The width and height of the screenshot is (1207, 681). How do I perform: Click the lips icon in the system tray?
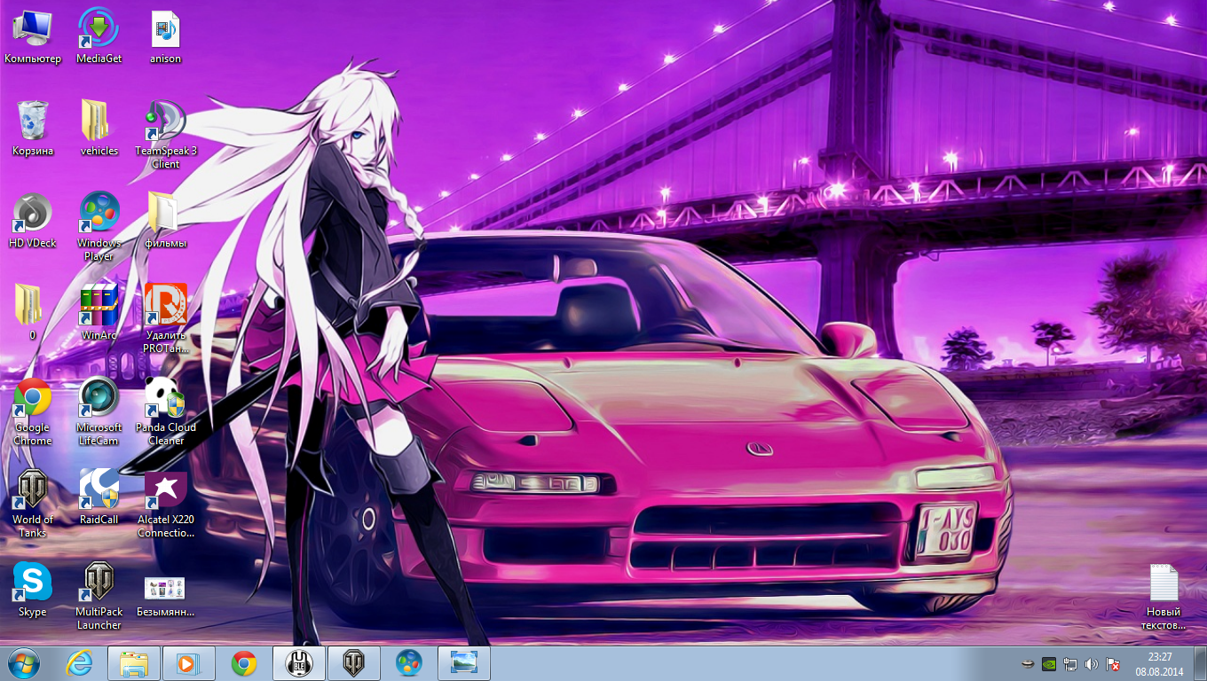tap(1028, 663)
